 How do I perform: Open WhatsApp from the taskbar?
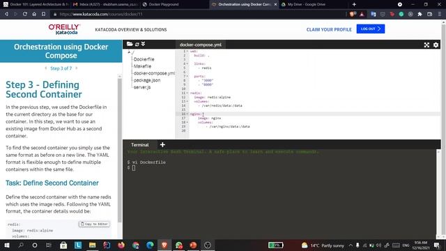pos(179,245)
